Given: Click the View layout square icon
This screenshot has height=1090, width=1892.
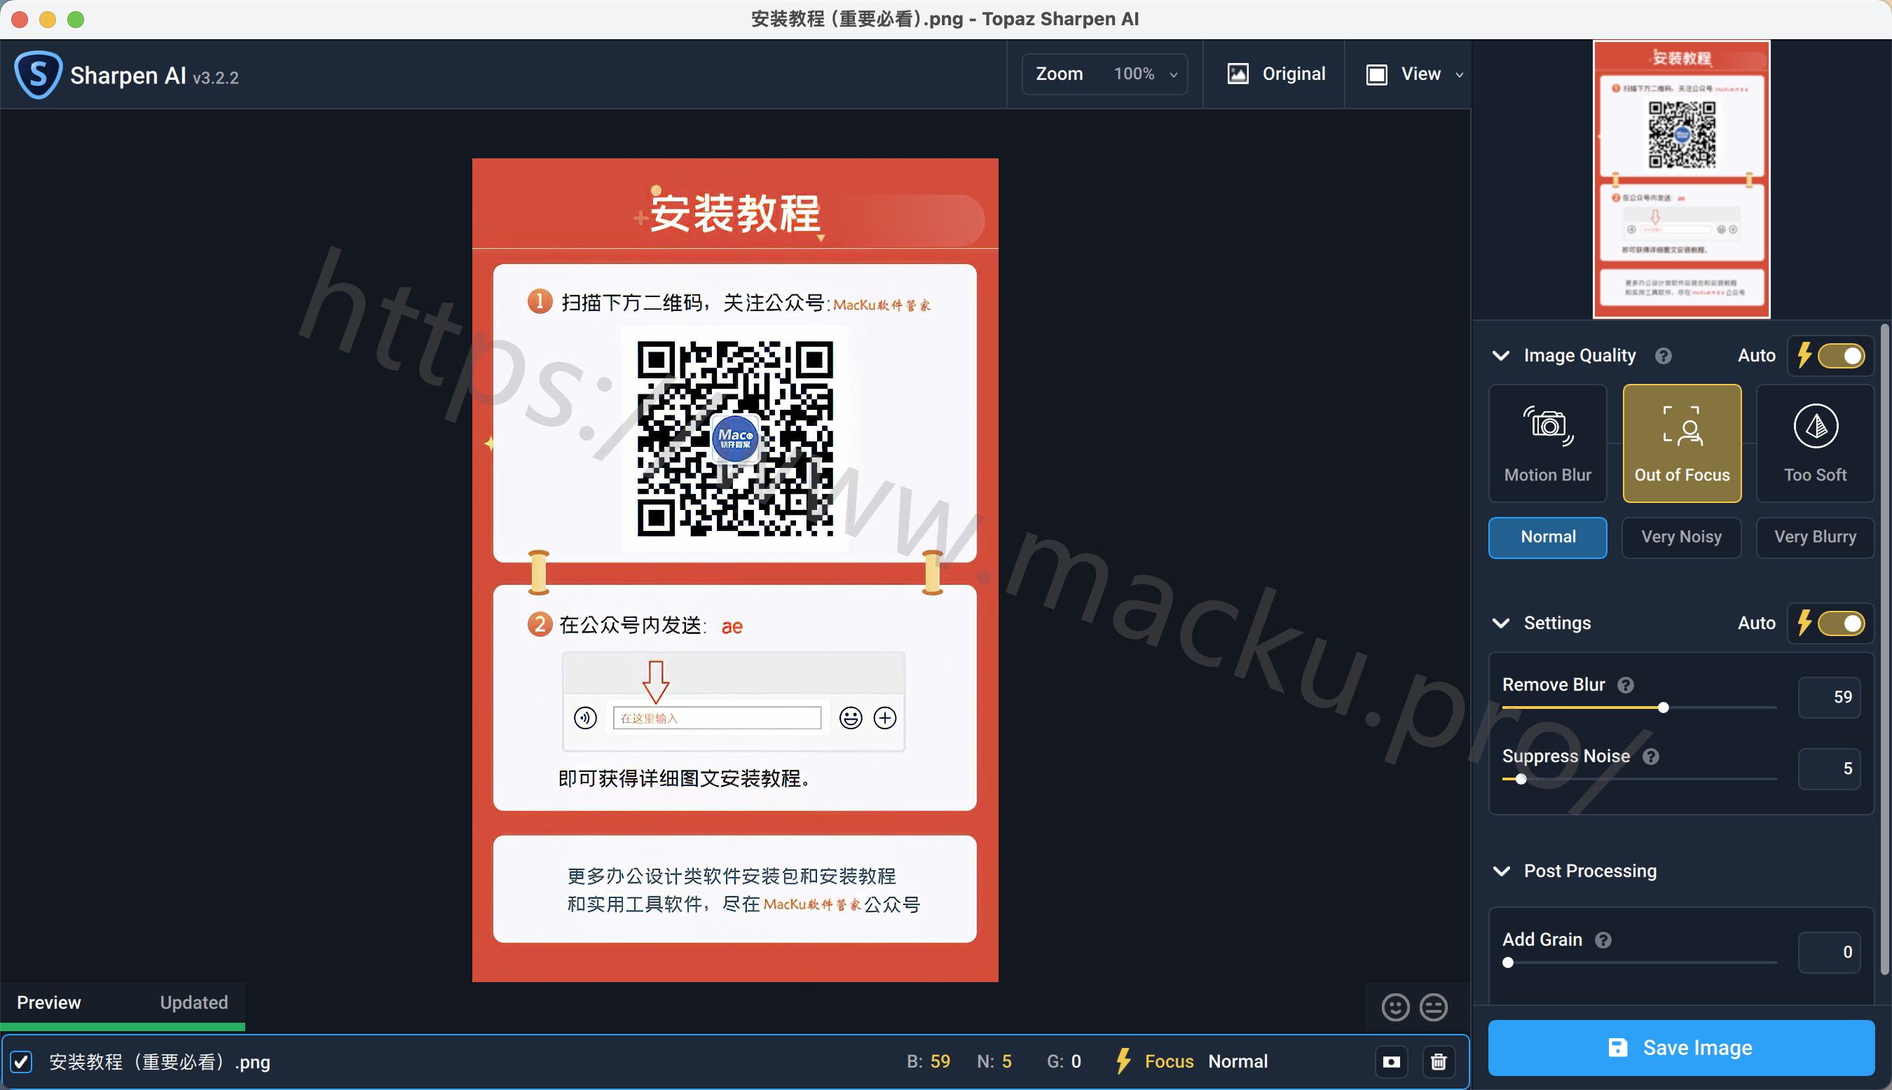Looking at the screenshot, I should point(1376,74).
